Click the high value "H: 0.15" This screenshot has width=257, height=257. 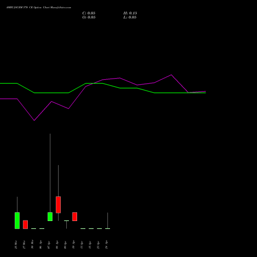[130, 13]
